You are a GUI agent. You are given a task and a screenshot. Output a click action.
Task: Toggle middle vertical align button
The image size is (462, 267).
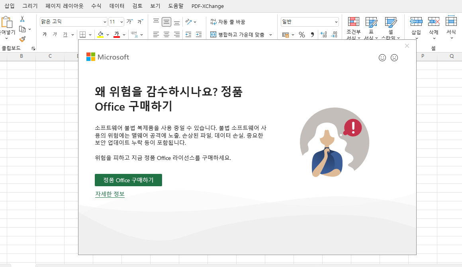(x=166, y=22)
